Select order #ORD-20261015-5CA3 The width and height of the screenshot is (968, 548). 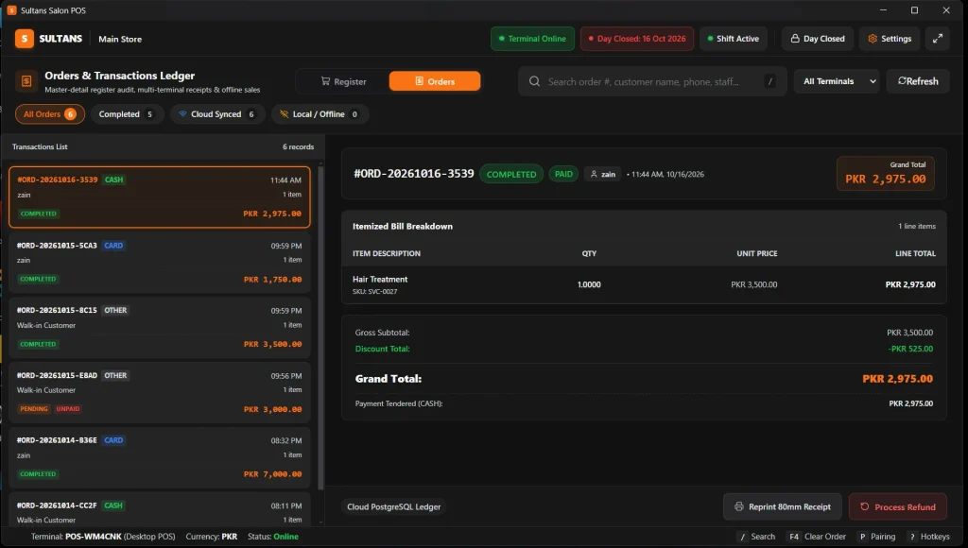point(159,262)
